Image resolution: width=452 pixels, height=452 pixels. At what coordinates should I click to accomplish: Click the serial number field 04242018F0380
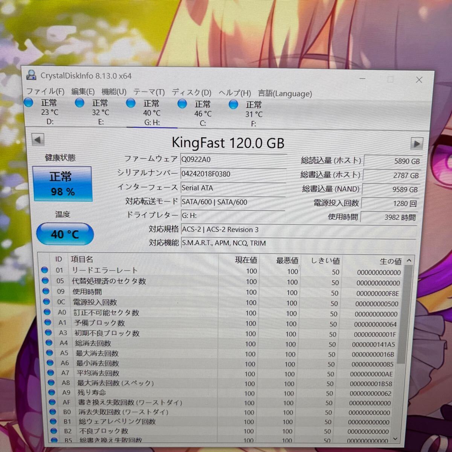[233, 174]
